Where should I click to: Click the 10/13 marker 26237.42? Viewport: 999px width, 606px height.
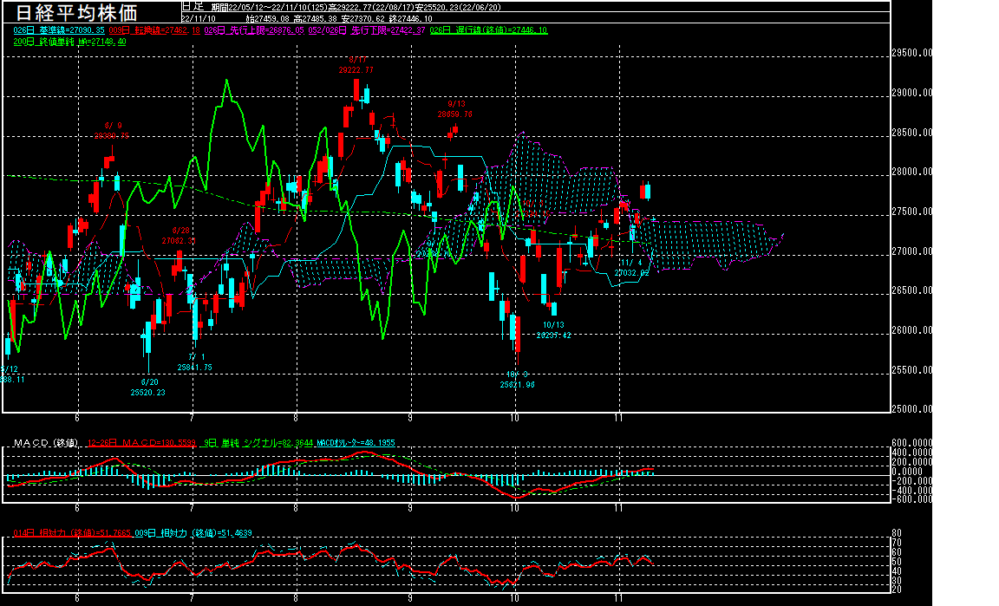[553, 330]
